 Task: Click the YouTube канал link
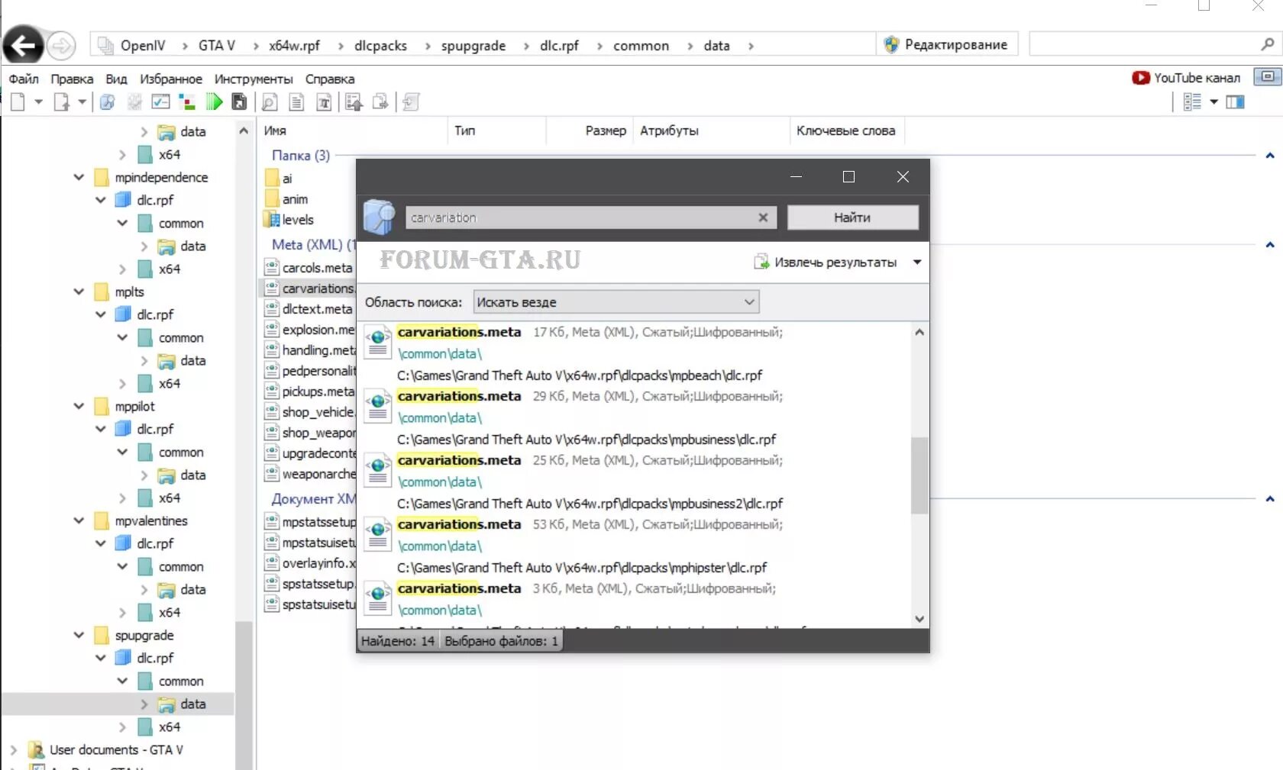pos(1186,78)
